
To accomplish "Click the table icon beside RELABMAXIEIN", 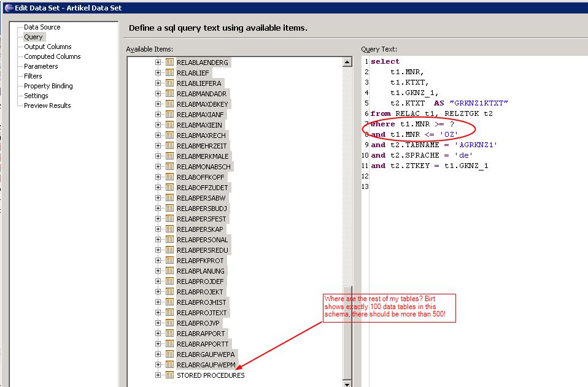I will 169,125.
